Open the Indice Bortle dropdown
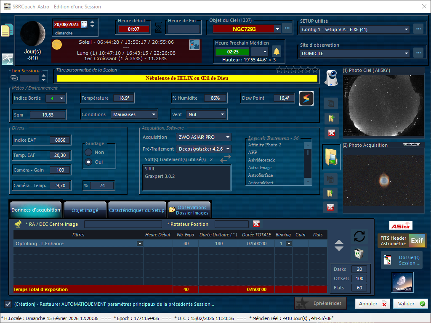This screenshot has width=431, height=323. point(61,98)
